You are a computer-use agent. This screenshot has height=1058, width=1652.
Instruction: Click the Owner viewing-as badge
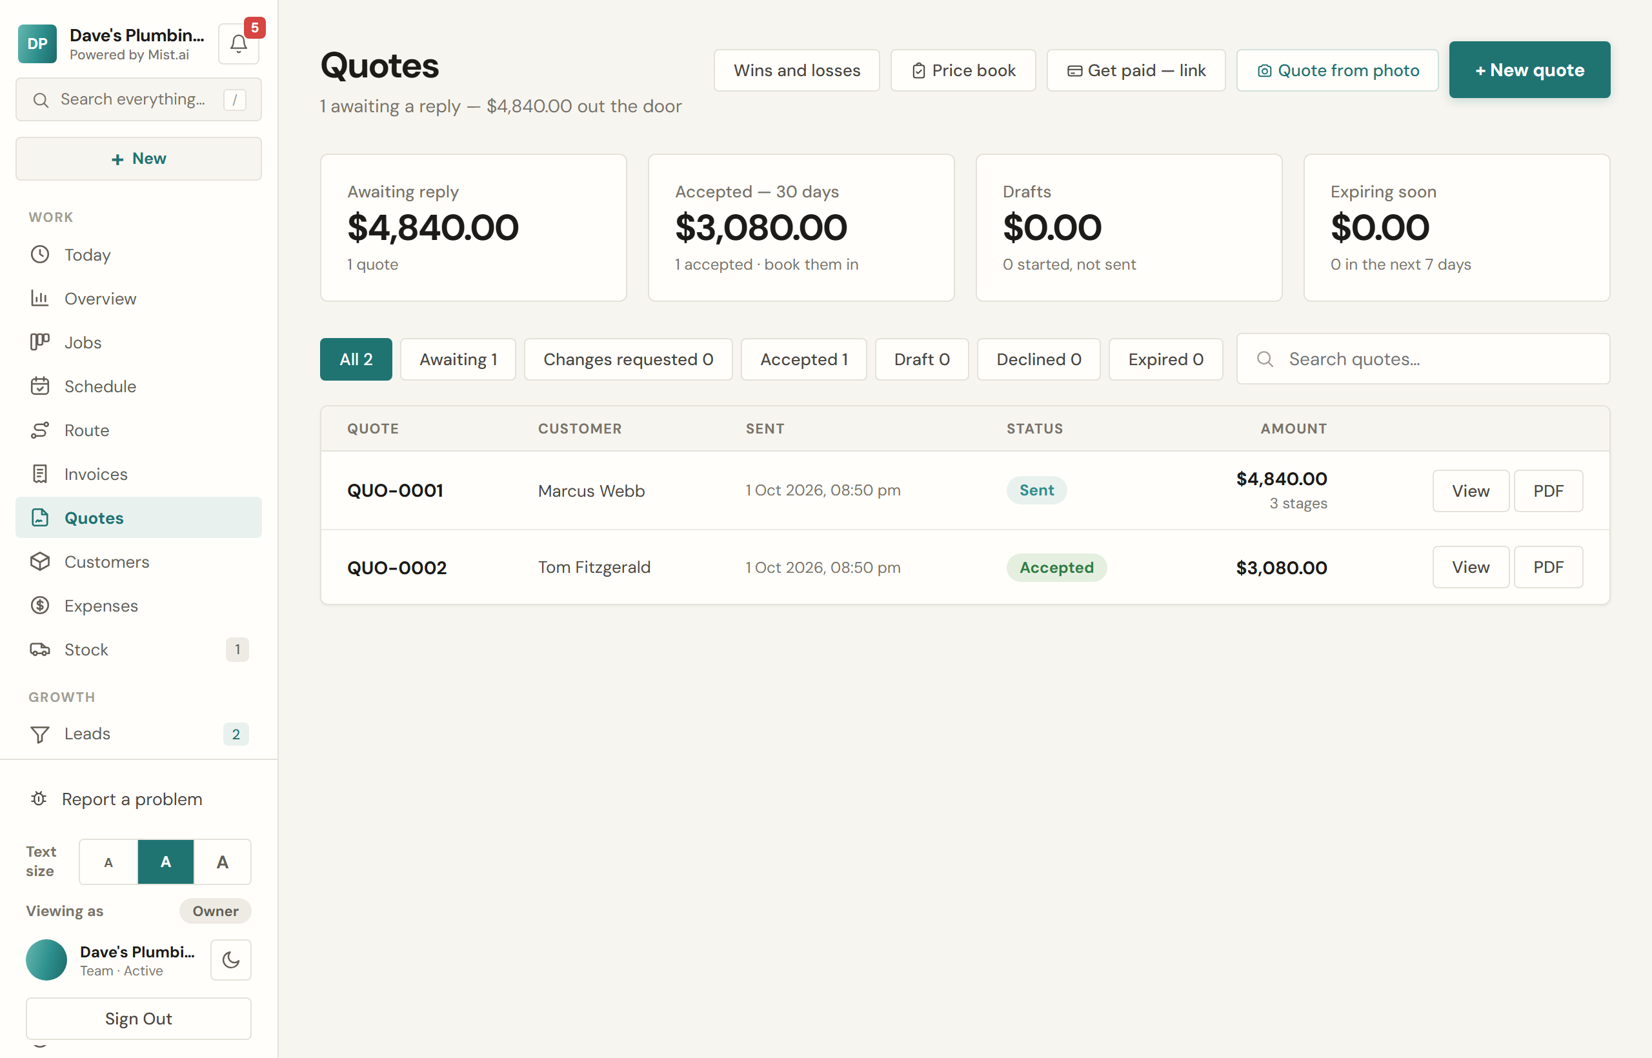pyautogui.click(x=215, y=911)
